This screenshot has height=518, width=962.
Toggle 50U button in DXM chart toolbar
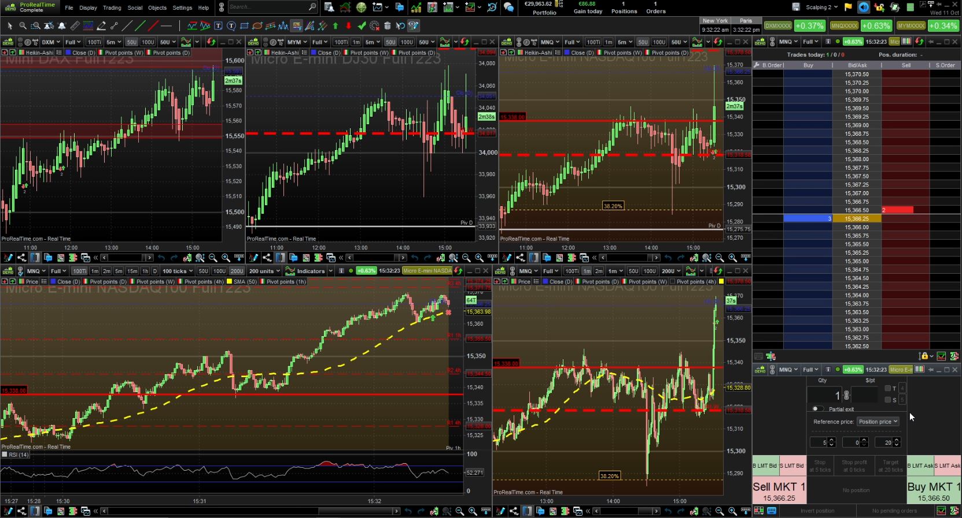[x=132, y=42]
